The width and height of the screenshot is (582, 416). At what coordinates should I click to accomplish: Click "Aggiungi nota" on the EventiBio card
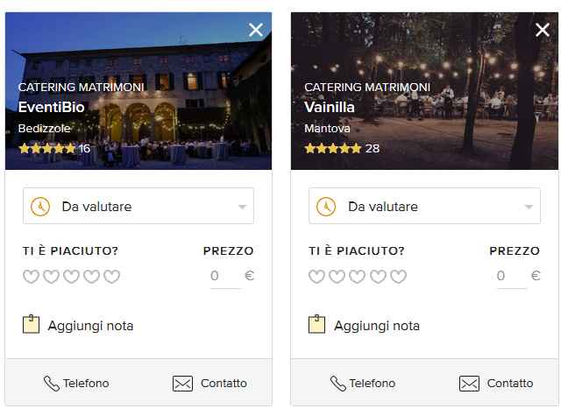90,326
